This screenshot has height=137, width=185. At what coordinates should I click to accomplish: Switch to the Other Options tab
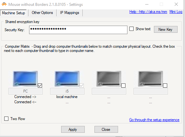tap(42, 13)
